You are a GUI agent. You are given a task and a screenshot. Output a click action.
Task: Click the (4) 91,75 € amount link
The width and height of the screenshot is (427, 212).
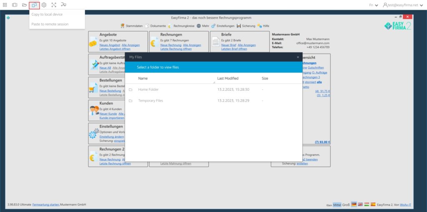tap(322, 91)
